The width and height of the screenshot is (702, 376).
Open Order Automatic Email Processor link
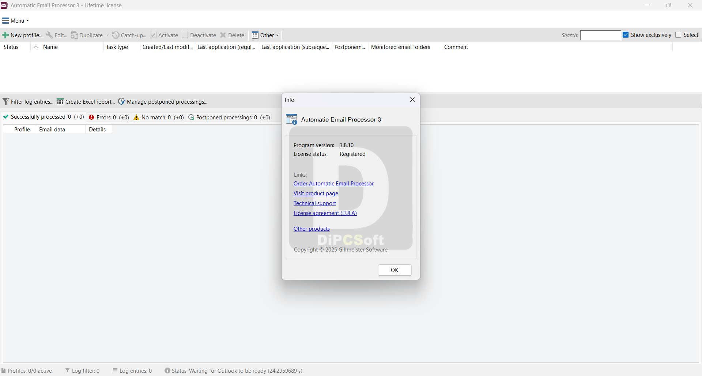coord(333,184)
